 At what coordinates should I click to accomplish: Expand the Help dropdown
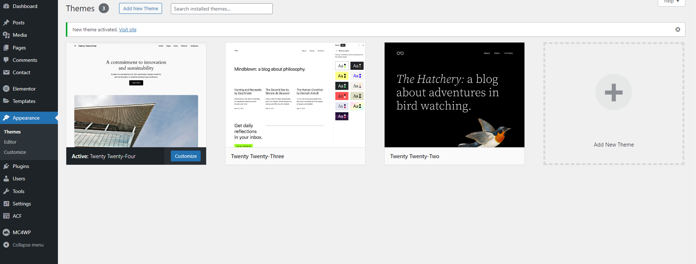pos(671,2)
